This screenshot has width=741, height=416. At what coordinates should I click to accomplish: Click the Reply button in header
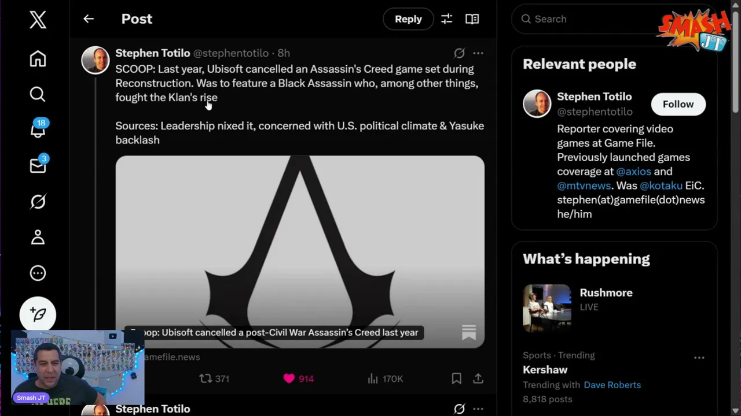pyautogui.click(x=408, y=19)
